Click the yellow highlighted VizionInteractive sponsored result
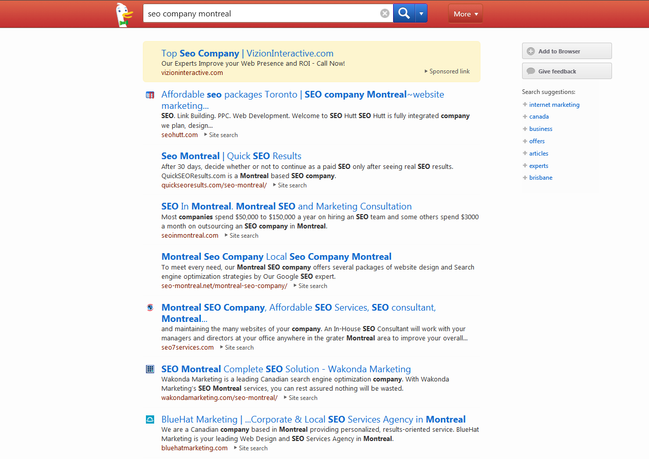 point(247,53)
